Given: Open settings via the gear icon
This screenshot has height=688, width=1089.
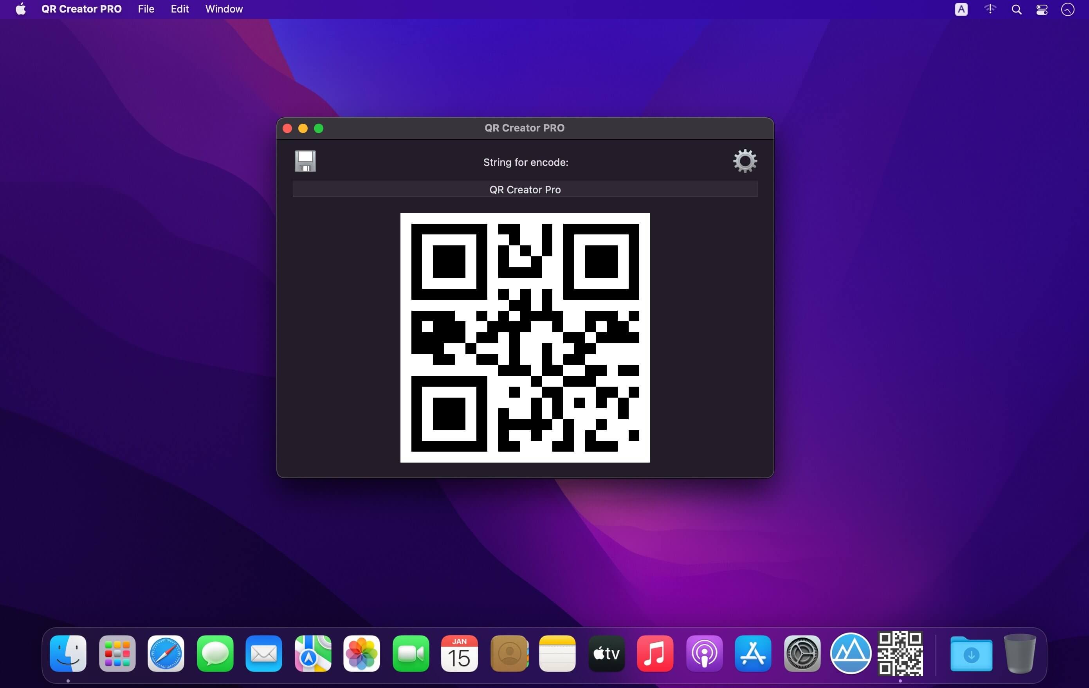Looking at the screenshot, I should pos(745,161).
